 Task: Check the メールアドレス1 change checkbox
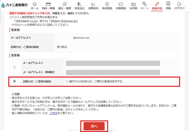14,68
